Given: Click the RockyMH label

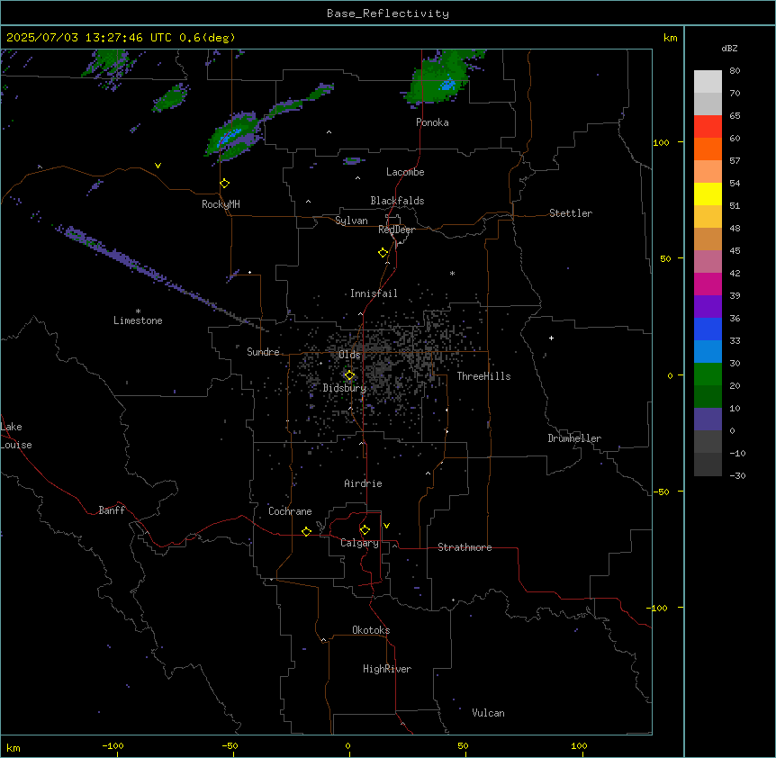Looking at the screenshot, I should [221, 204].
